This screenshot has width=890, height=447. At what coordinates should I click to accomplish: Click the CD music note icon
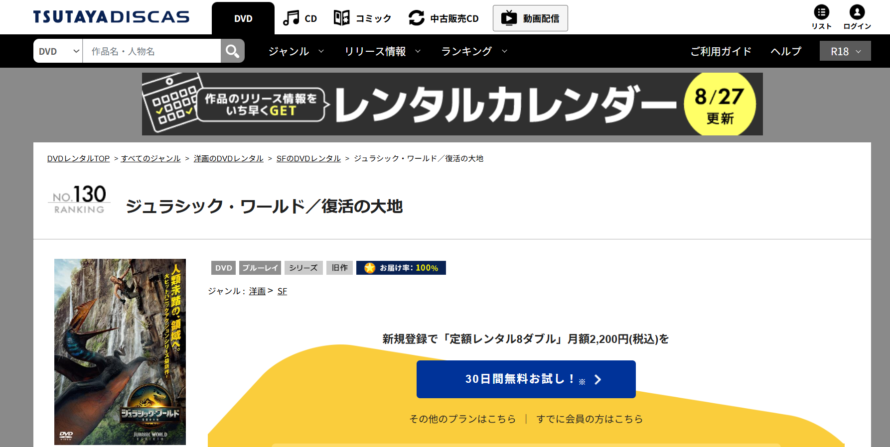tap(291, 18)
